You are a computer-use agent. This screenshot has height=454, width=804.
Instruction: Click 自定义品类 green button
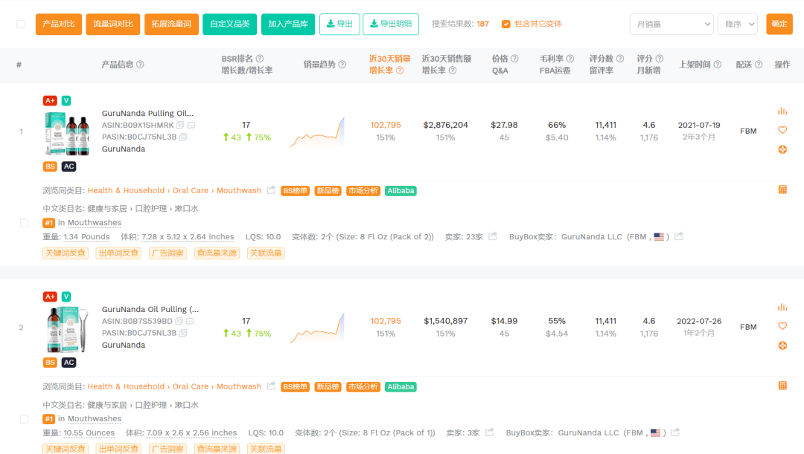tap(230, 24)
